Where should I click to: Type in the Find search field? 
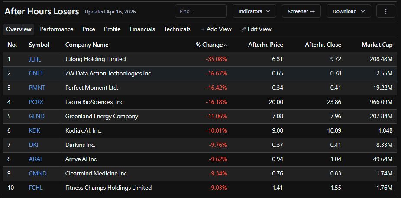pos(200,11)
